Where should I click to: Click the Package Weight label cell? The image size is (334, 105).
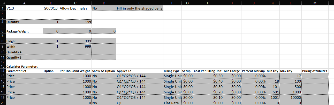click(24, 31)
